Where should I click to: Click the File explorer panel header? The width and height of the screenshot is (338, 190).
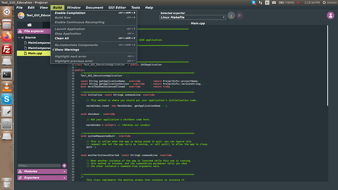point(34,31)
